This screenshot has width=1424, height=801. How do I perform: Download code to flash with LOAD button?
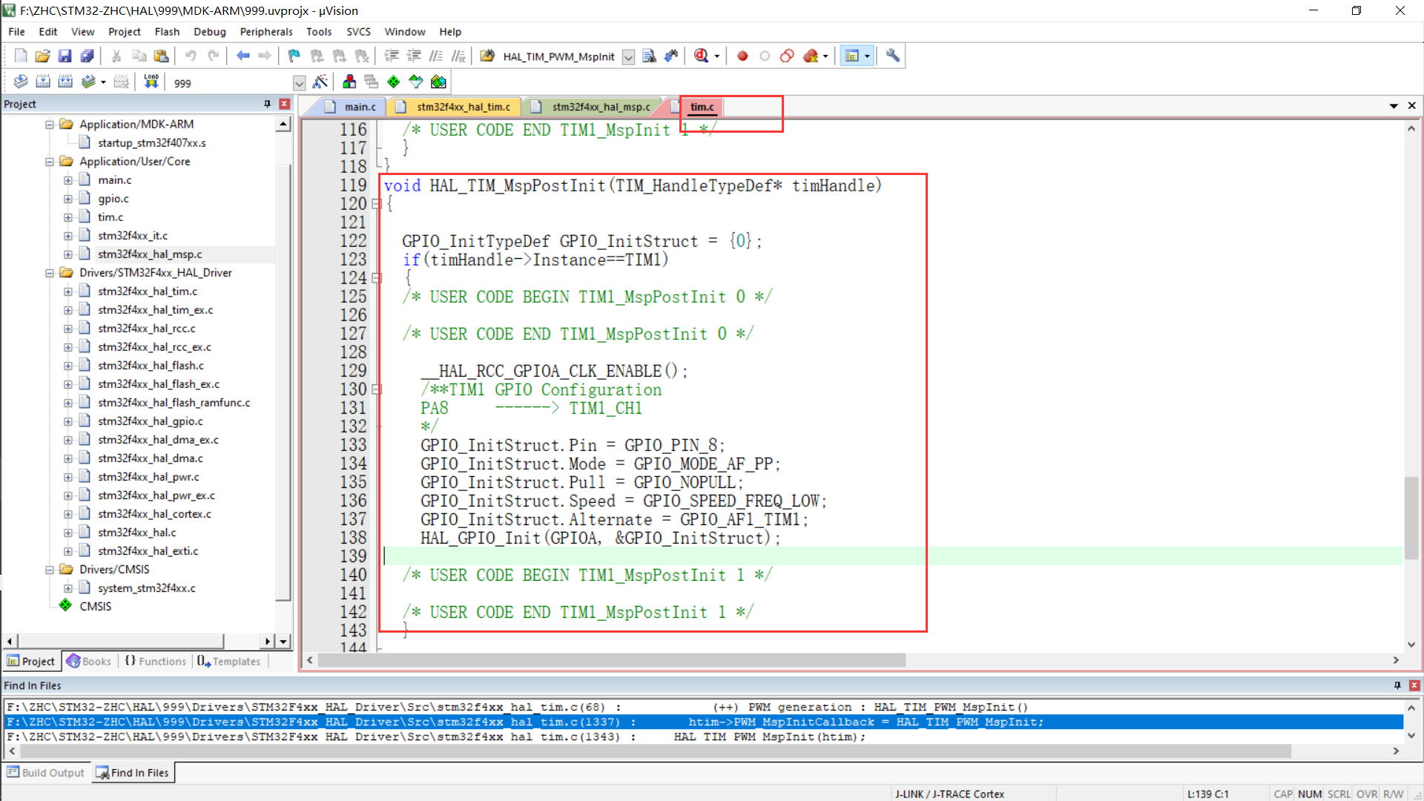pyautogui.click(x=151, y=82)
